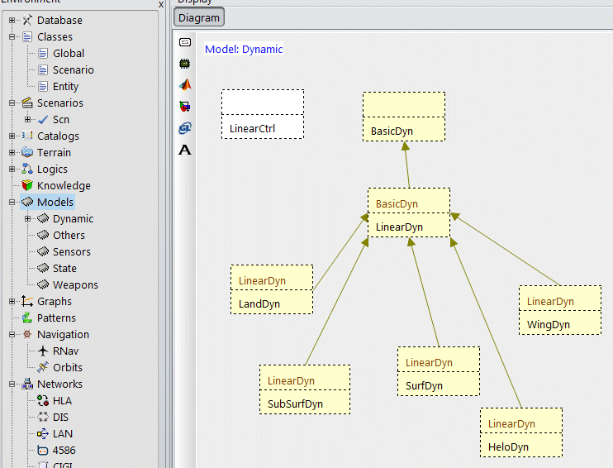Click the HLA network icon

tap(43, 401)
